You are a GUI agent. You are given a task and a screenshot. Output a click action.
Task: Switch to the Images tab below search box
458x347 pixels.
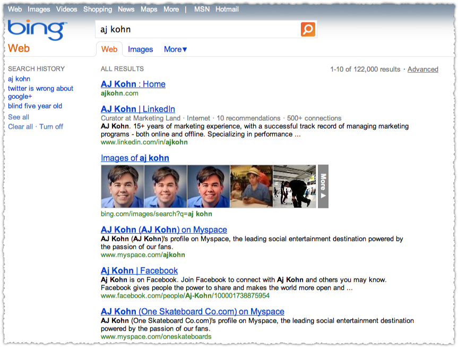coord(140,49)
